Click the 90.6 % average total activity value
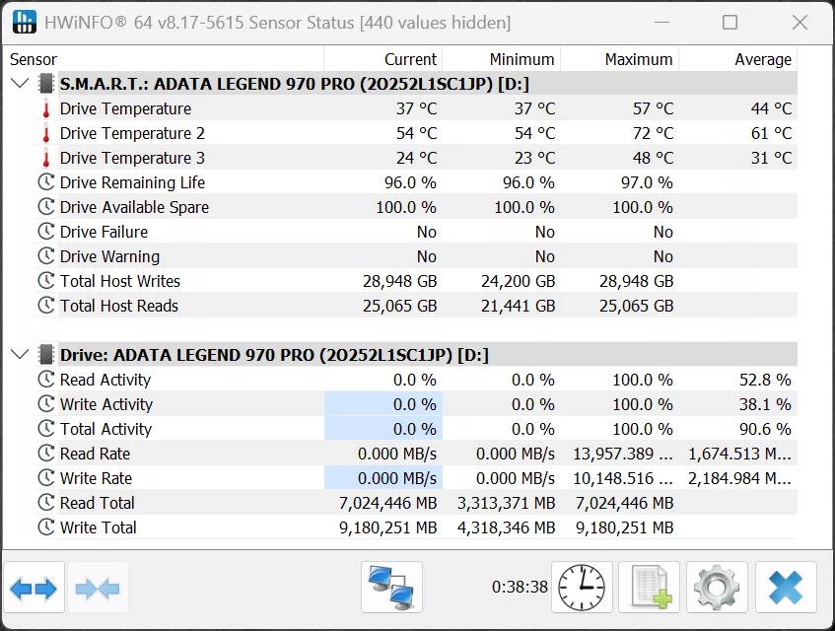Screen dimensions: 835x631 point(765,429)
